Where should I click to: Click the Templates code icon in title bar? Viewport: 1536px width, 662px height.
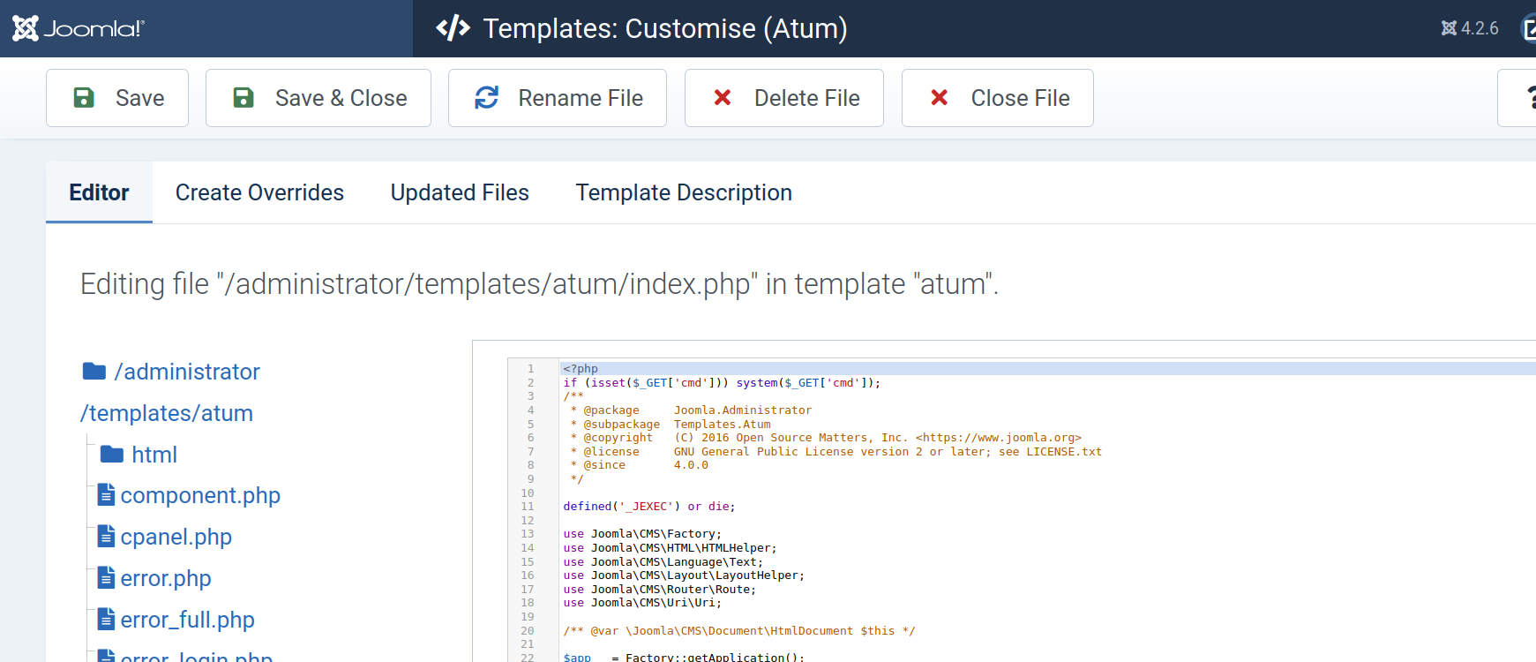453,28
